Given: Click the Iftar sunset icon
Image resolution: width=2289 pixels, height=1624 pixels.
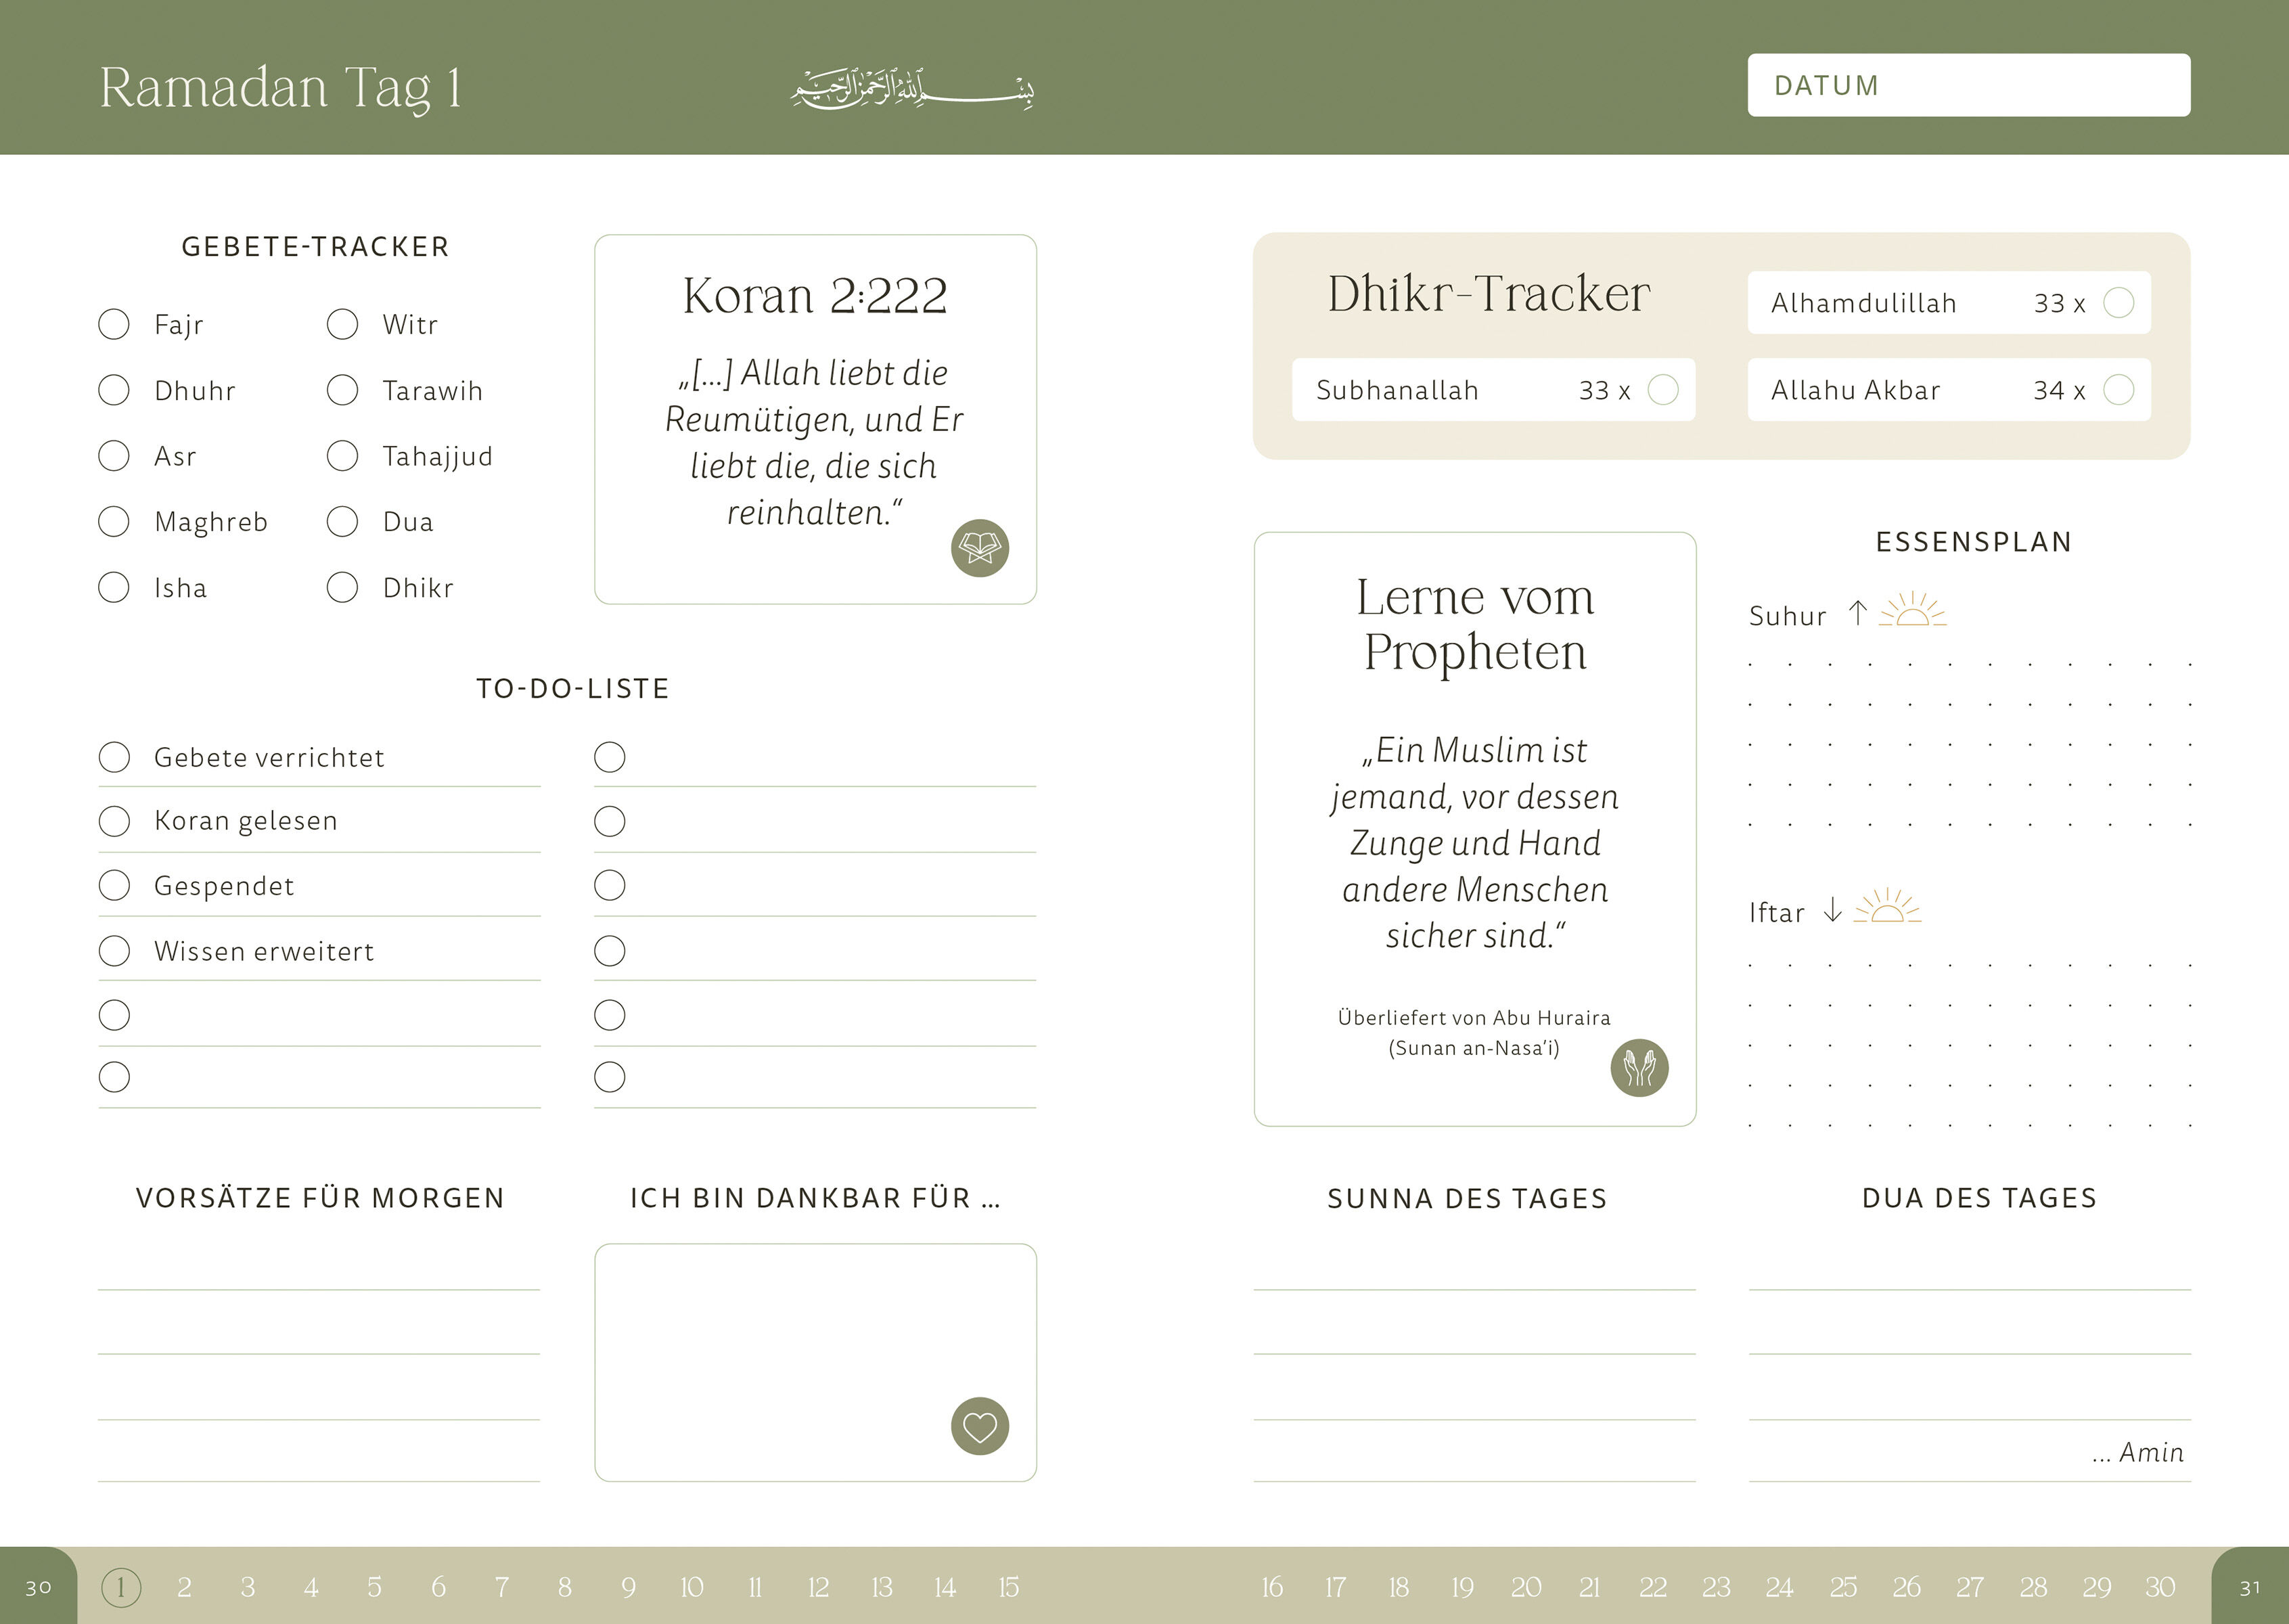Looking at the screenshot, I should [x=1887, y=907].
